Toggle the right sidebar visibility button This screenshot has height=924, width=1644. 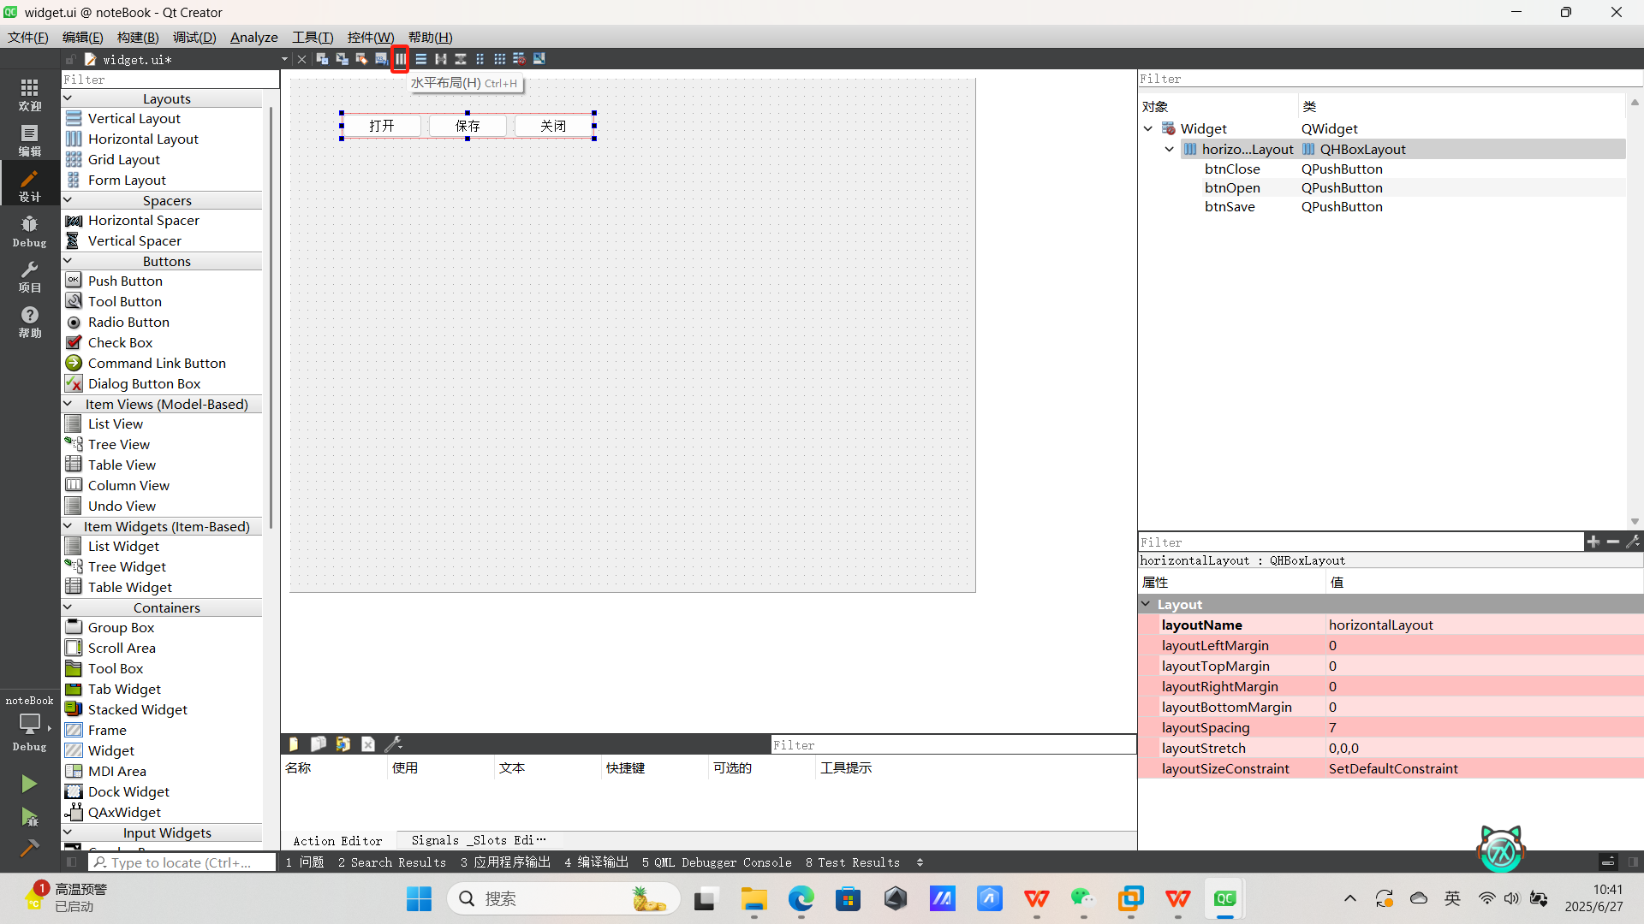[x=1633, y=862]
